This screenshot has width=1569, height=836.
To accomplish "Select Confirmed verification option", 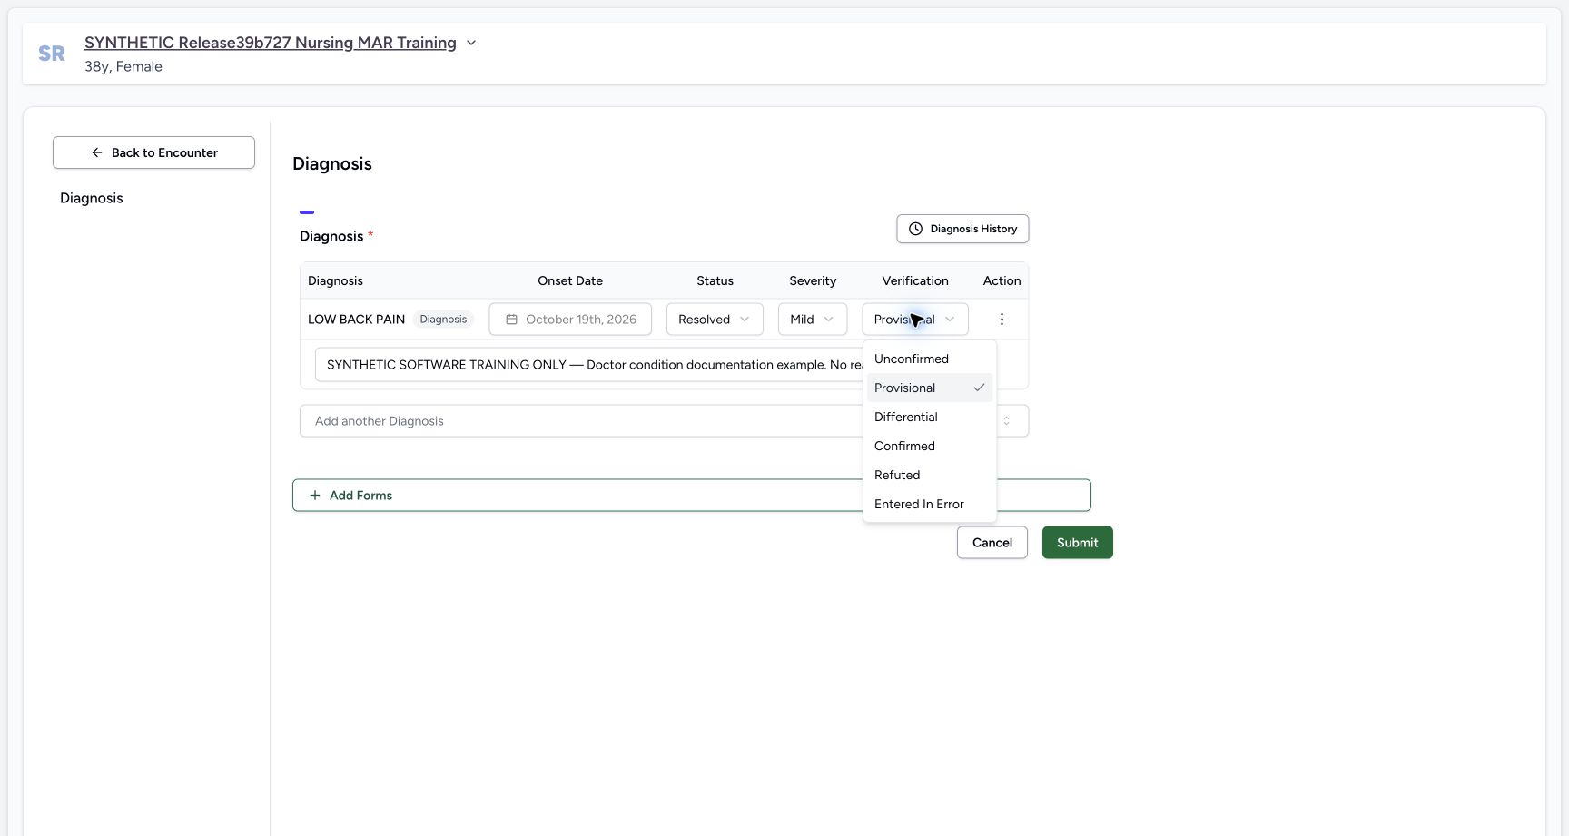I will pos(930,446).
